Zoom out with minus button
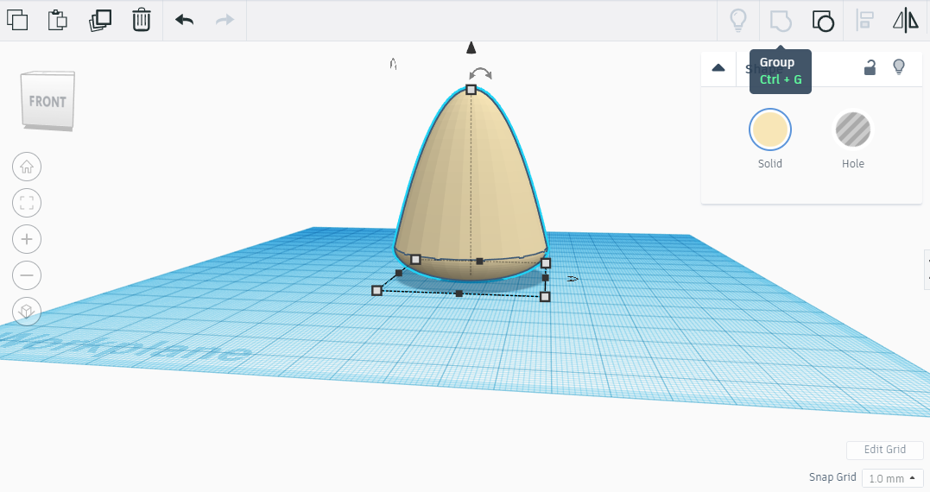Viewport: 930px width, 492px height. click(27, 275)
